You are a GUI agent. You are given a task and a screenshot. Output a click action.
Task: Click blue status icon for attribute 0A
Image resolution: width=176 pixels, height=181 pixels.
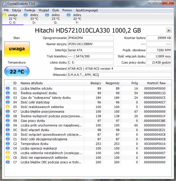pos(8,125)
